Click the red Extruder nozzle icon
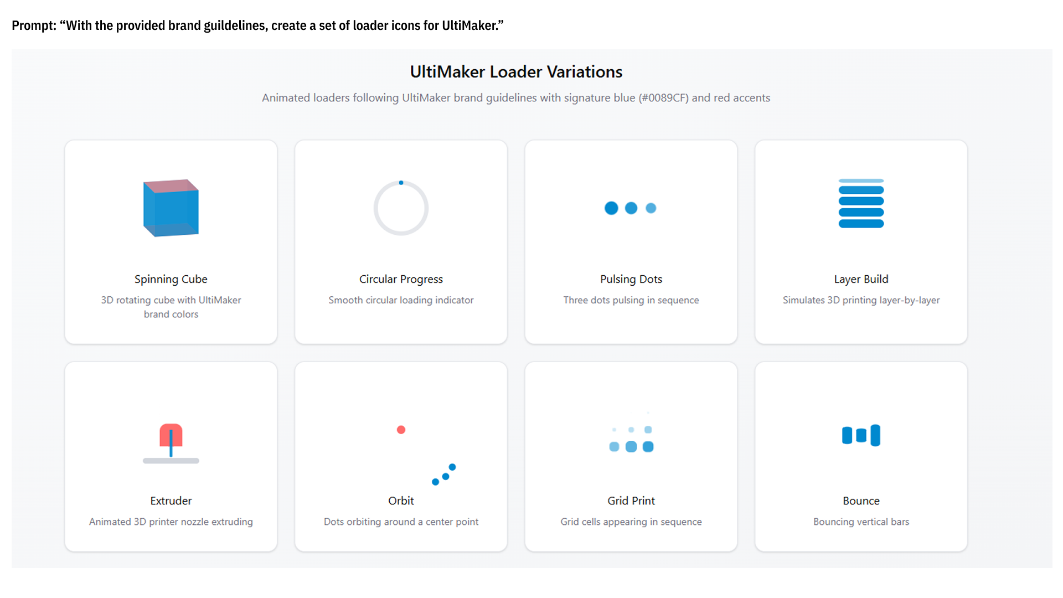 pyautogui.click(x=171, y=435)
